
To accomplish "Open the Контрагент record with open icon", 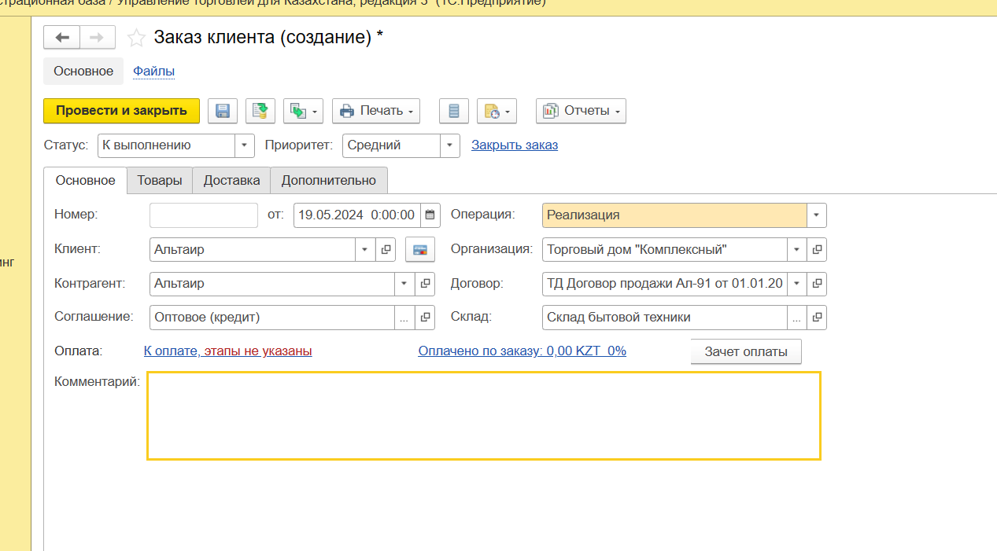I will [x=425, y=284].
